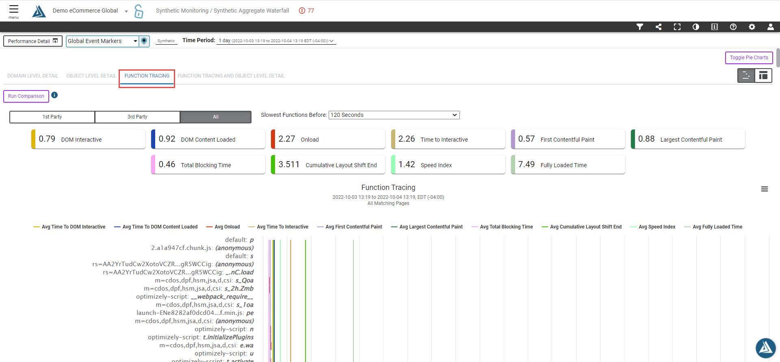Toggle dark mode contrast icon
The width and height of the screenshot is (780, 362).
696,27
